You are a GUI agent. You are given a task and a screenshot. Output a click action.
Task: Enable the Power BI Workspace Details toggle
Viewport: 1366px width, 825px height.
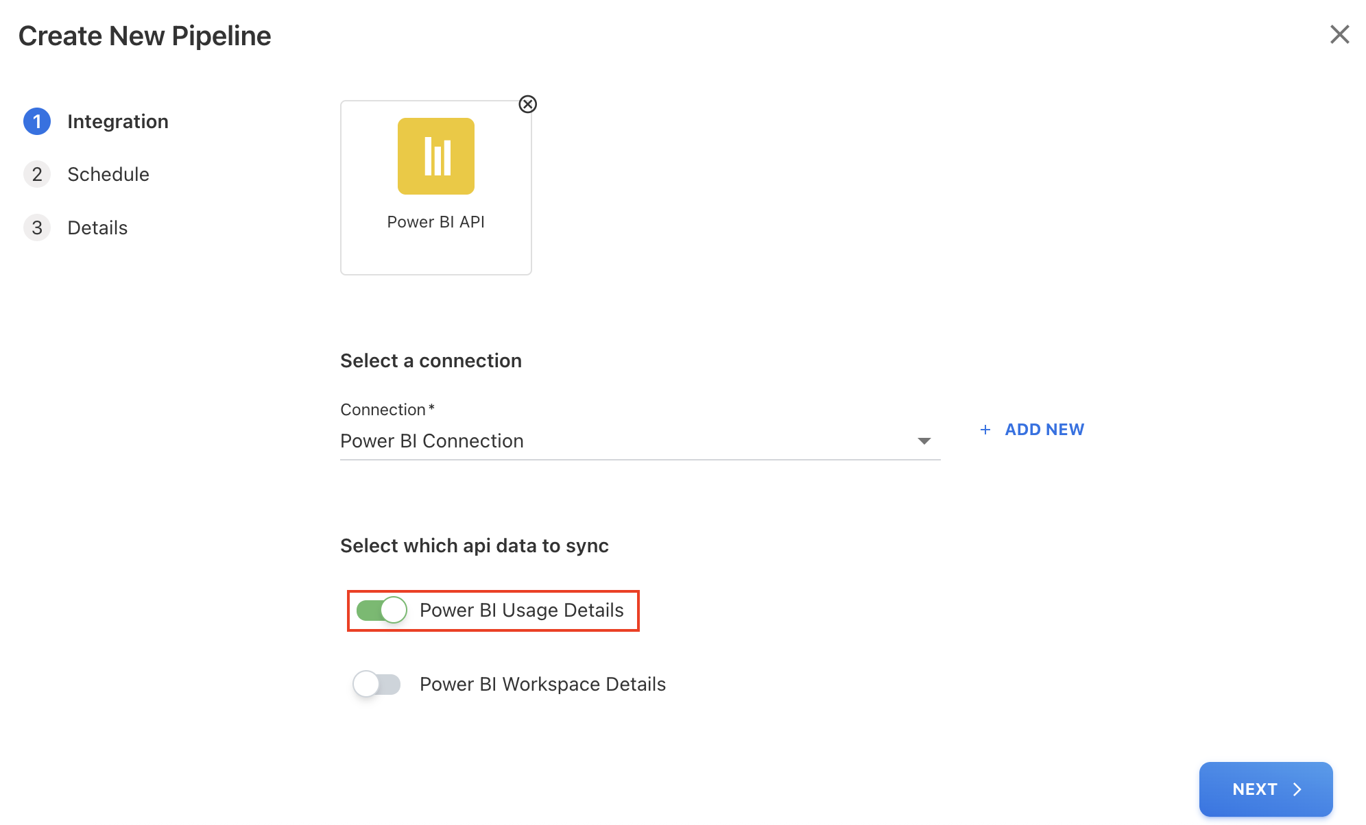coord(376,684)
